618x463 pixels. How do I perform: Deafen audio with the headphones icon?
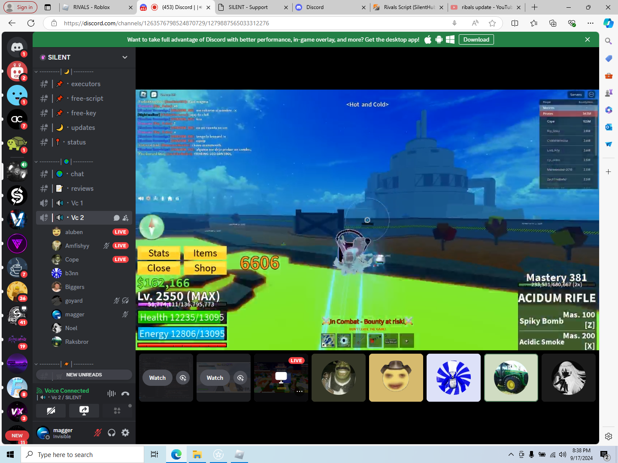coord(112,433)
